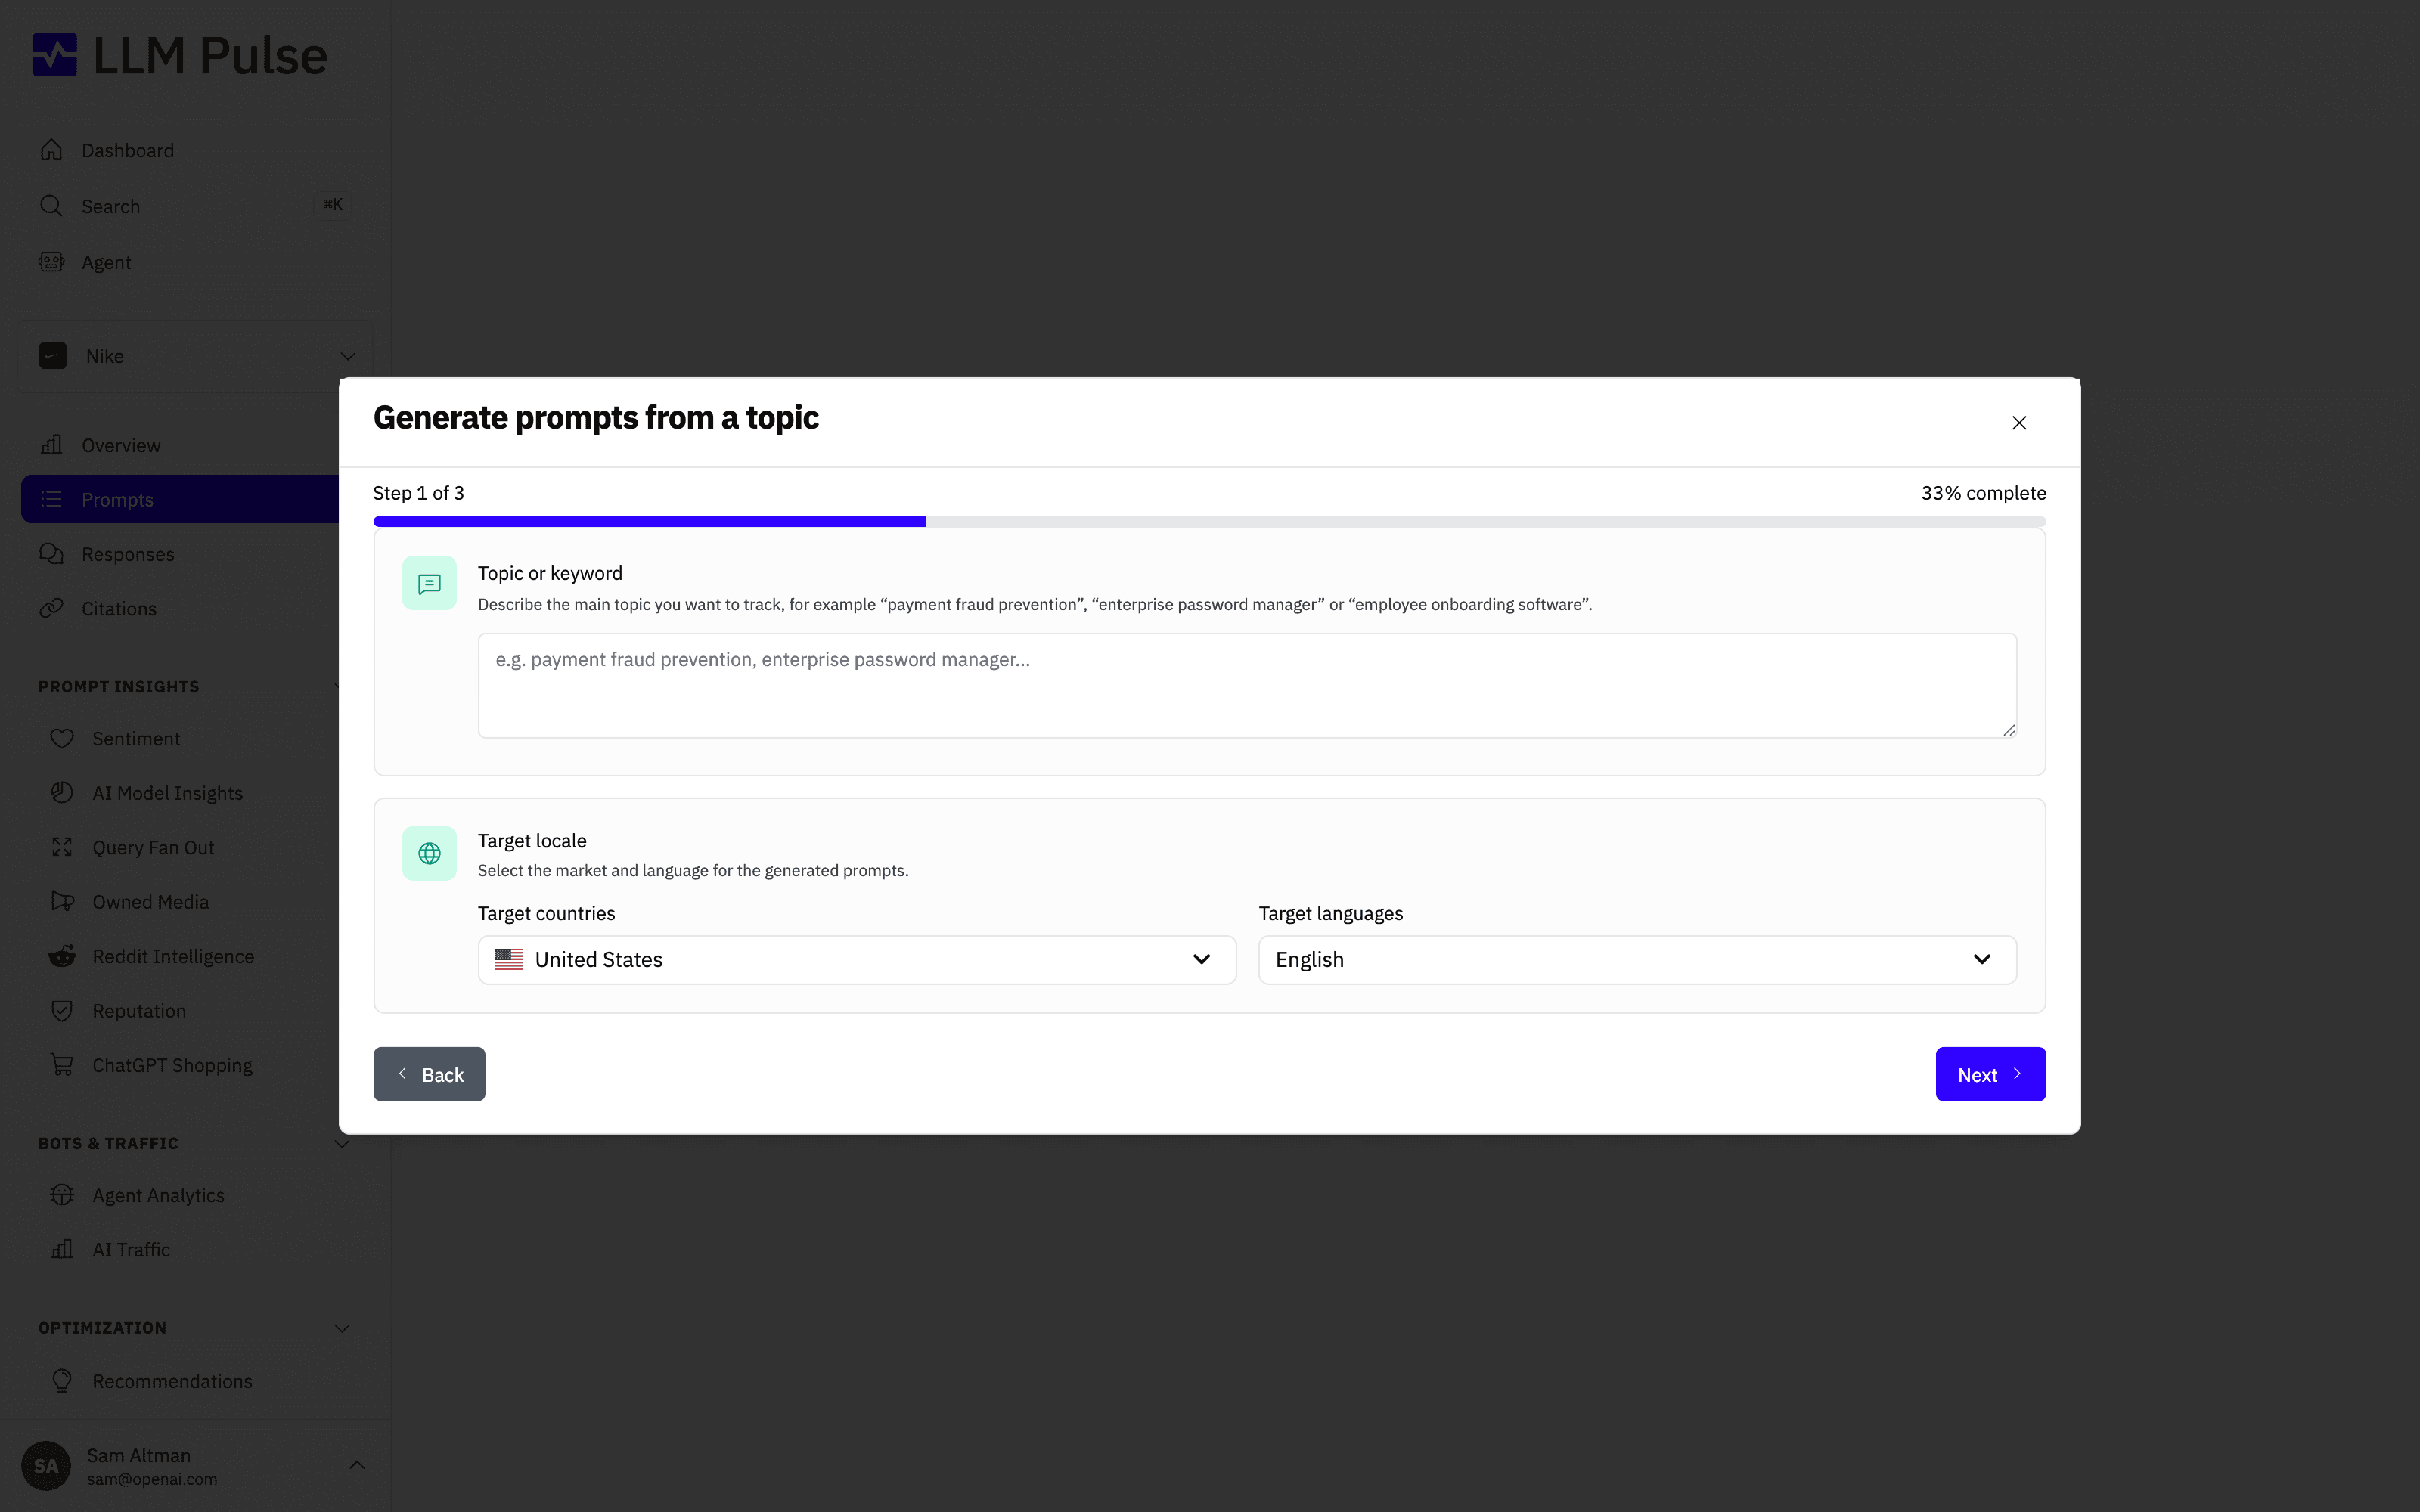Open the Sentiment heart icon

[62, 739]
